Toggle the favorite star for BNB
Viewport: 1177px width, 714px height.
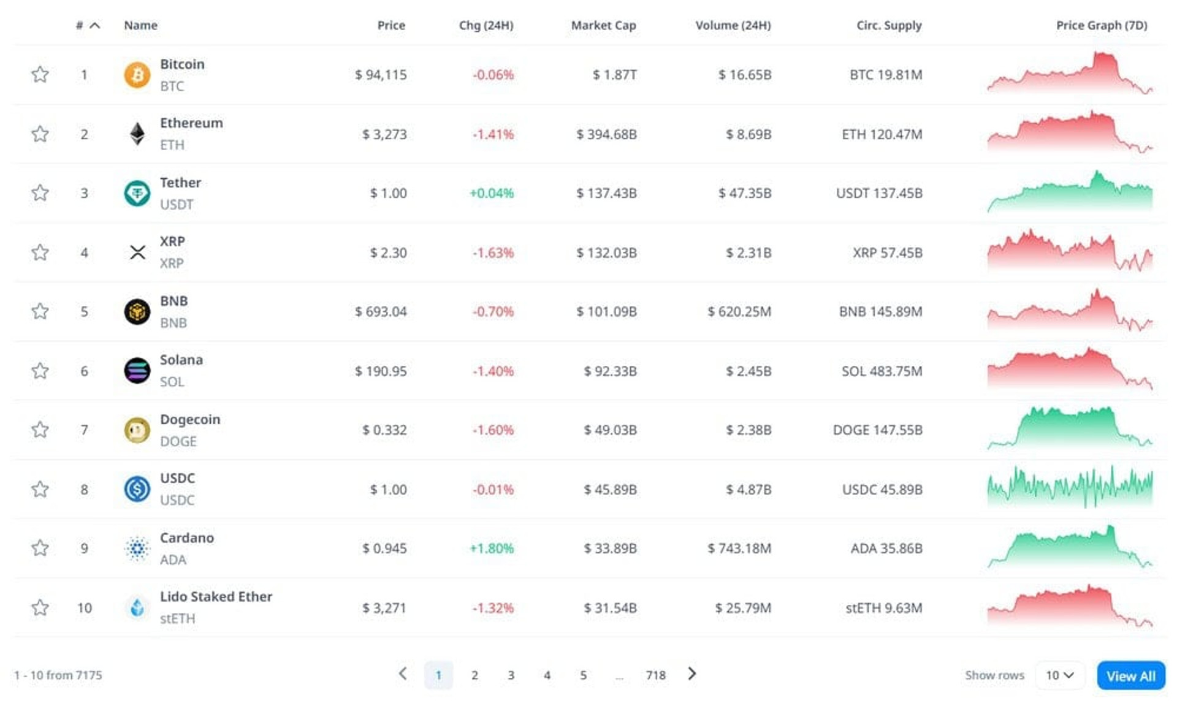40,311
